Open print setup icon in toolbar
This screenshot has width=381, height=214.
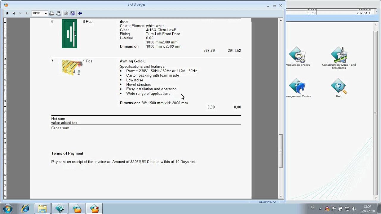(x=58, y=13)
